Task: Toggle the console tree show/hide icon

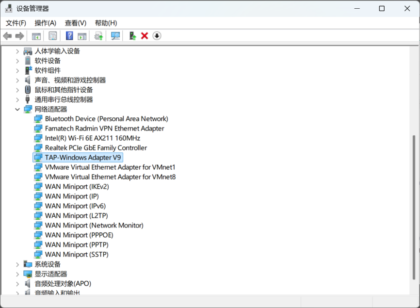Action: [36, 36]
